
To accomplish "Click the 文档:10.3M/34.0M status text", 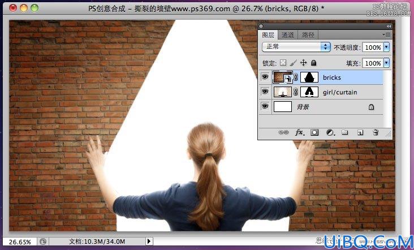I will click(97, 242).
